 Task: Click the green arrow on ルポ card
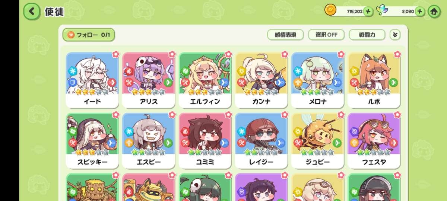[x=393, y=82]
